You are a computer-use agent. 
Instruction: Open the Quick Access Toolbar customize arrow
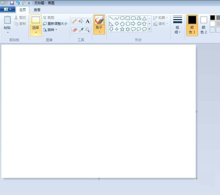29,3
